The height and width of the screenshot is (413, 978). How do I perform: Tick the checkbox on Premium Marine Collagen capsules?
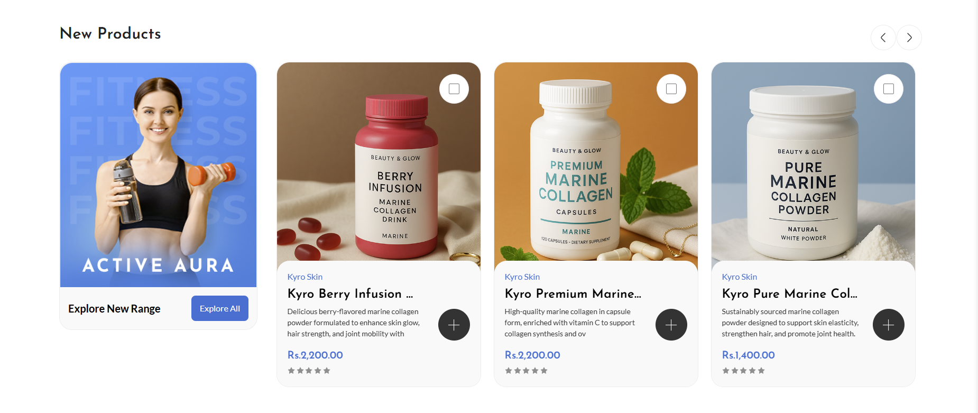coord(671,89)
